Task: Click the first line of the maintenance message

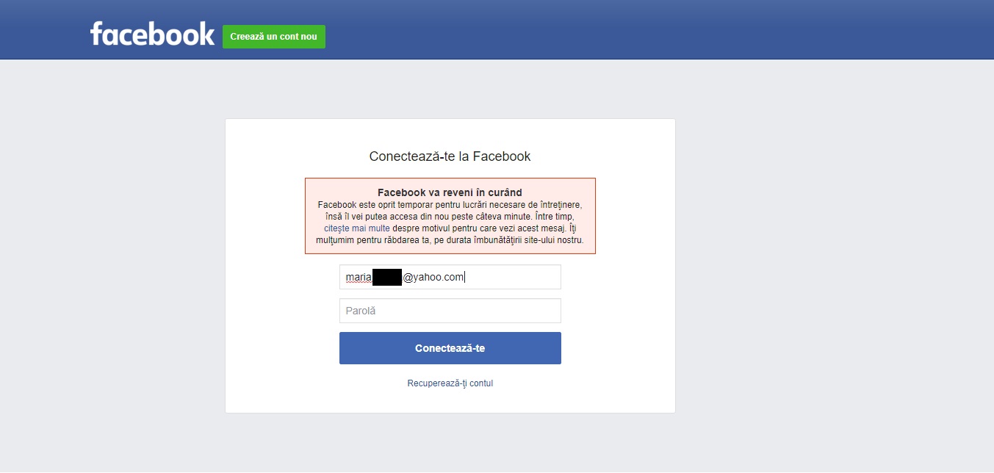Action: coord(450,205)
